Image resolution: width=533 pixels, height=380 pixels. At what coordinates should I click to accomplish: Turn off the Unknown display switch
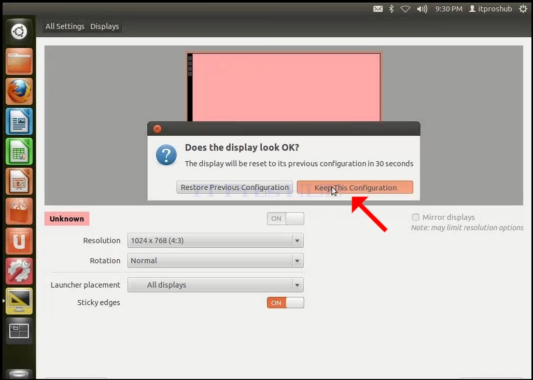point(286,219)
